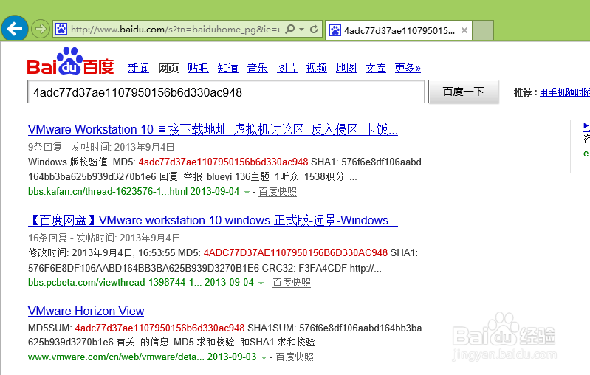Select the 4adc77d37ae110795015... browser tab
The height and width of the screenshot is (375, 590).
click(399, 30)
